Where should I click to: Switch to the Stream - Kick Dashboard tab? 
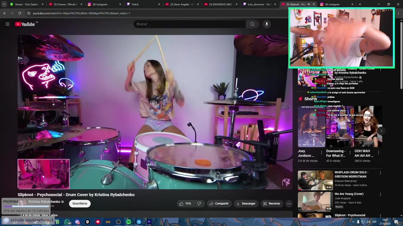point(27,4)
